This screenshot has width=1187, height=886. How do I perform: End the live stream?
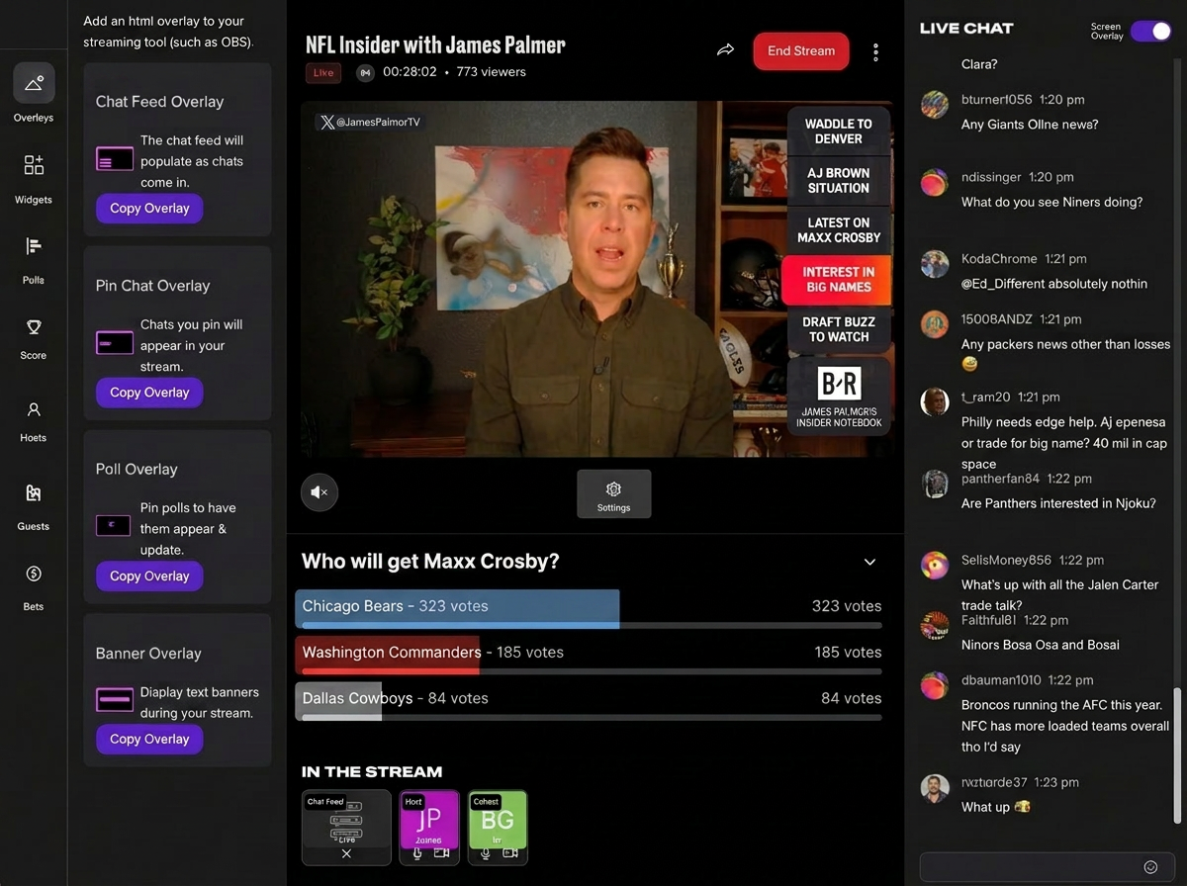coord(801,51)
